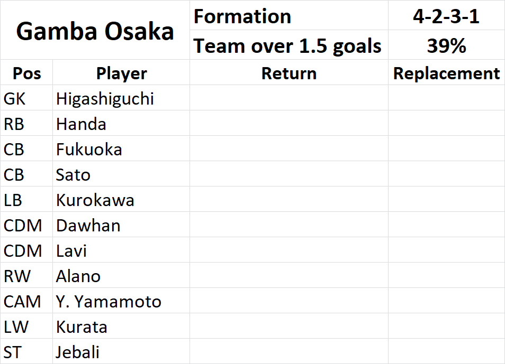Image resolution: width=505 pixels, height=364 pixels.
Task: Click the Player column header
Action: (121, 72)
